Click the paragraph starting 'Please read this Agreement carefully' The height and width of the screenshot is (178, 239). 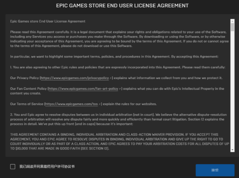tap(119, 39)
